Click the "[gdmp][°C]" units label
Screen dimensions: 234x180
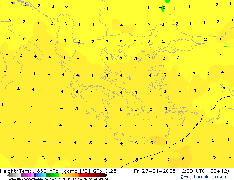tap(76, 171)
